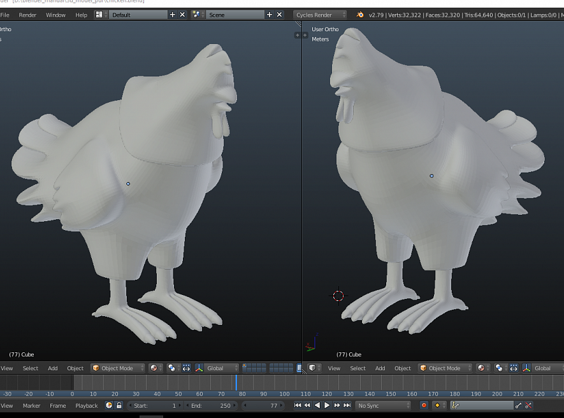Viewport: 564px width, 418px height.
Task: Click the delete keyframe icon in timeline
Action: pyautogui.click(x=528, y=405)
